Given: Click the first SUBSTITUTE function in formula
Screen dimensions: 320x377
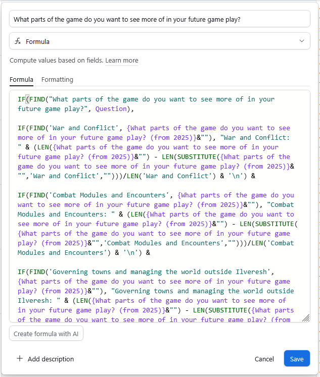Looking at the screenshot, I should click(197, 157).
